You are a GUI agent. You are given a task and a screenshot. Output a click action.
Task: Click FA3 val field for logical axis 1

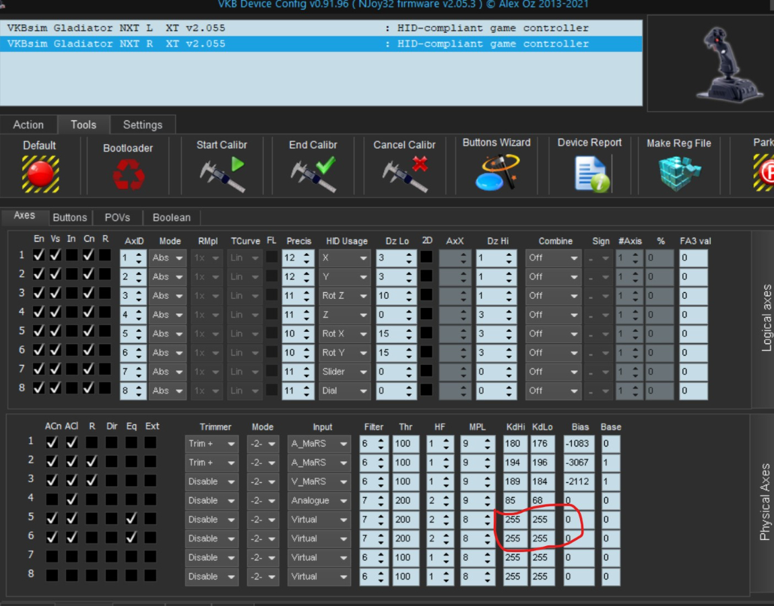(693, 258)
